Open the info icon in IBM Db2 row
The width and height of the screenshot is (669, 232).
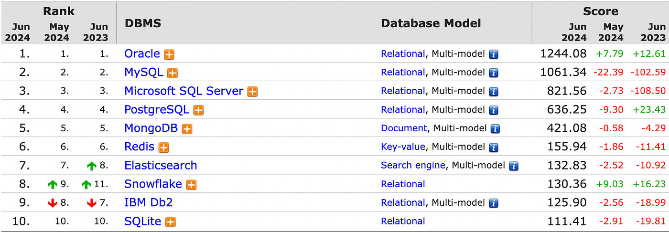pyautogui.click(x=494, y=203)
